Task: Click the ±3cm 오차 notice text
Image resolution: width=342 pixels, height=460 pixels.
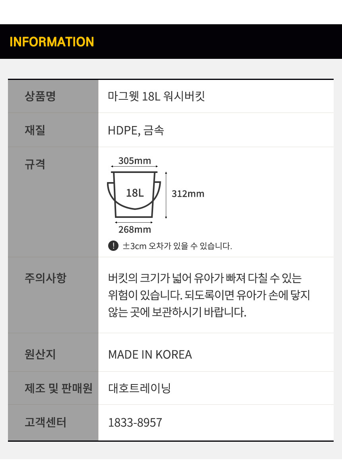Action: click(177, 246)
